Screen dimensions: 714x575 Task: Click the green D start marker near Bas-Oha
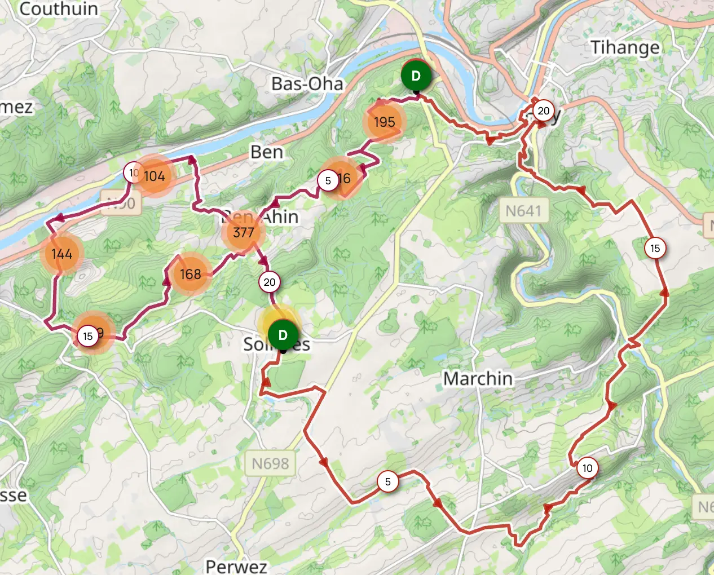(x=416, y=76)
